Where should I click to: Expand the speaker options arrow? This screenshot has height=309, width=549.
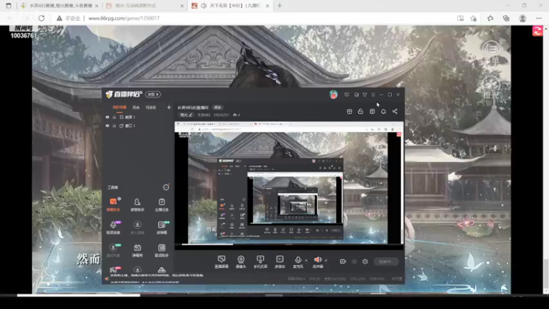[326, 260]
